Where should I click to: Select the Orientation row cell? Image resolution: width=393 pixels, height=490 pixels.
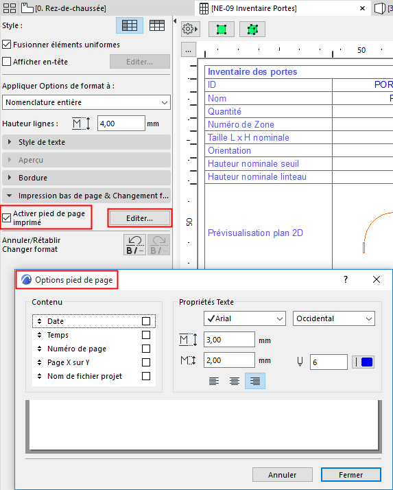point(268,150)
